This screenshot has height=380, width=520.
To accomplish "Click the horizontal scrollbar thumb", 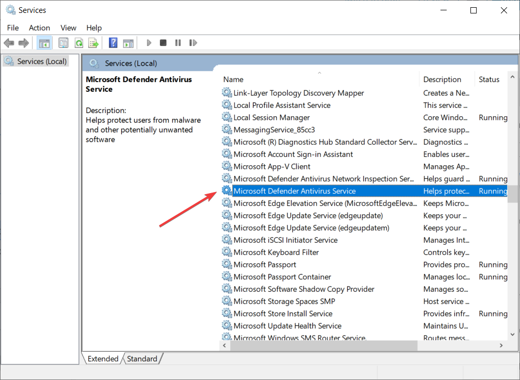I will (324, 345).
